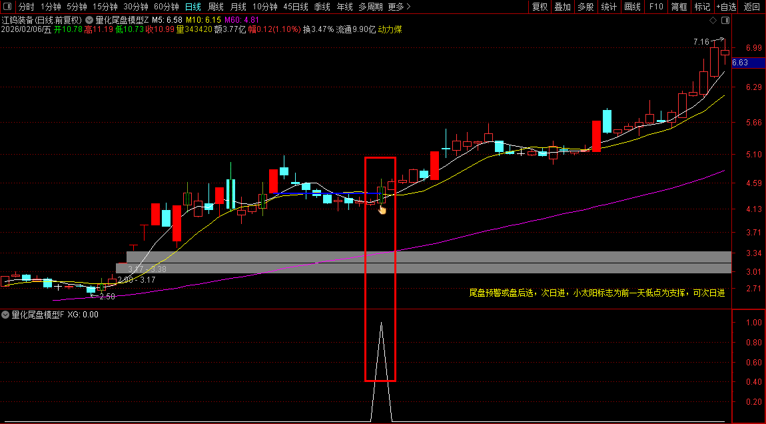This screenshot has height=424, width=766.
Task: Click the 幅0.12(1.10%) change value
Action: (x=274, y=29)
